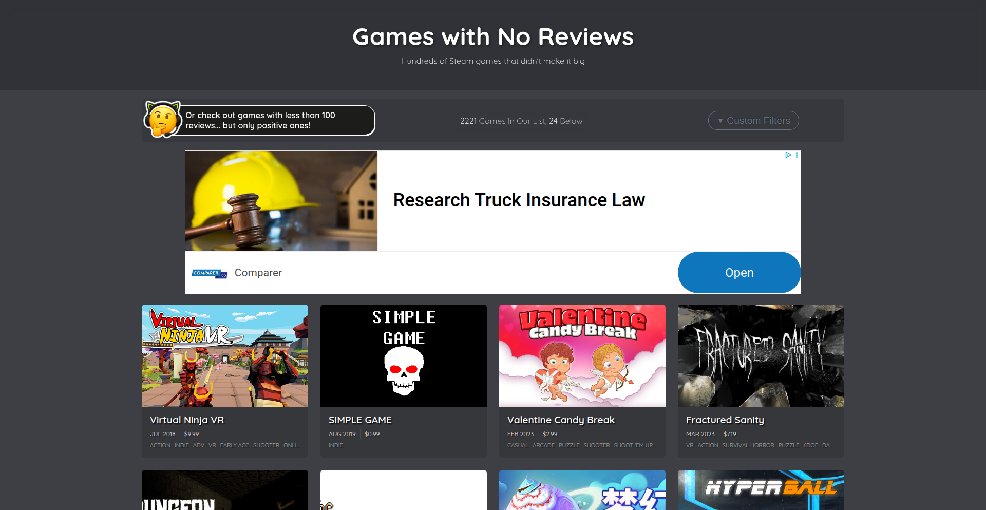The width and height of the screenshot is (986, 510).
Task: Click the Open button on the ad
Action: click(x=739, y=272)
